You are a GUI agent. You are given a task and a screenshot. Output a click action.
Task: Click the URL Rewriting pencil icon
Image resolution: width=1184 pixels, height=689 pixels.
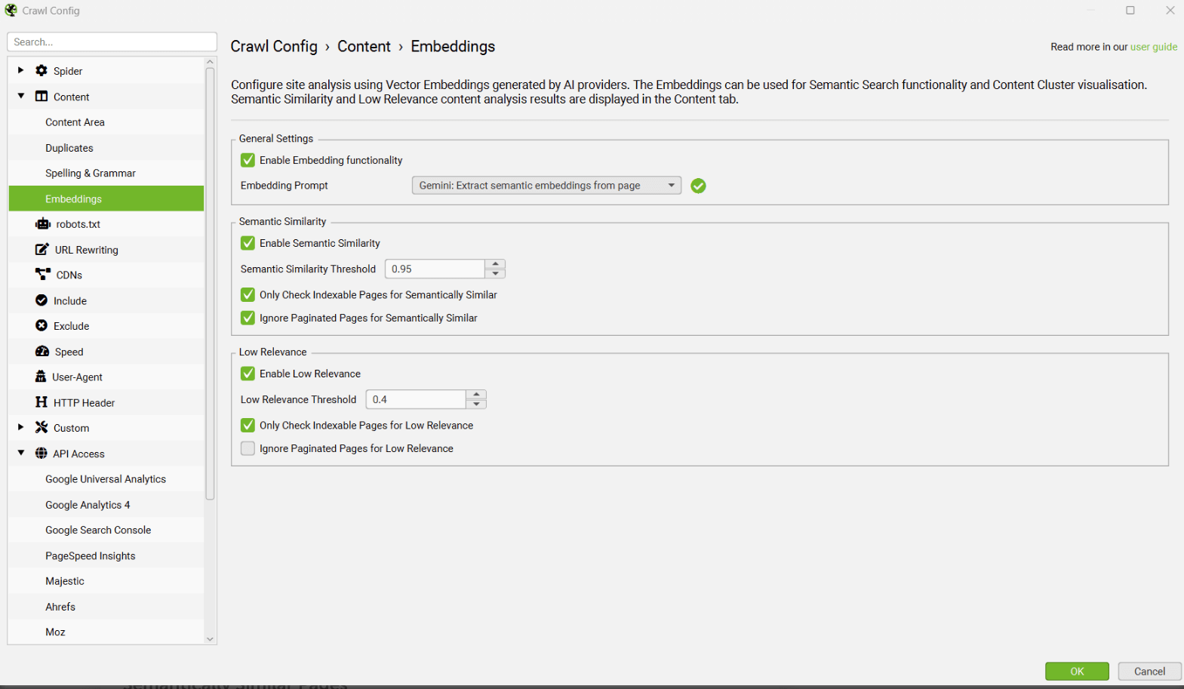pos(42,250)
